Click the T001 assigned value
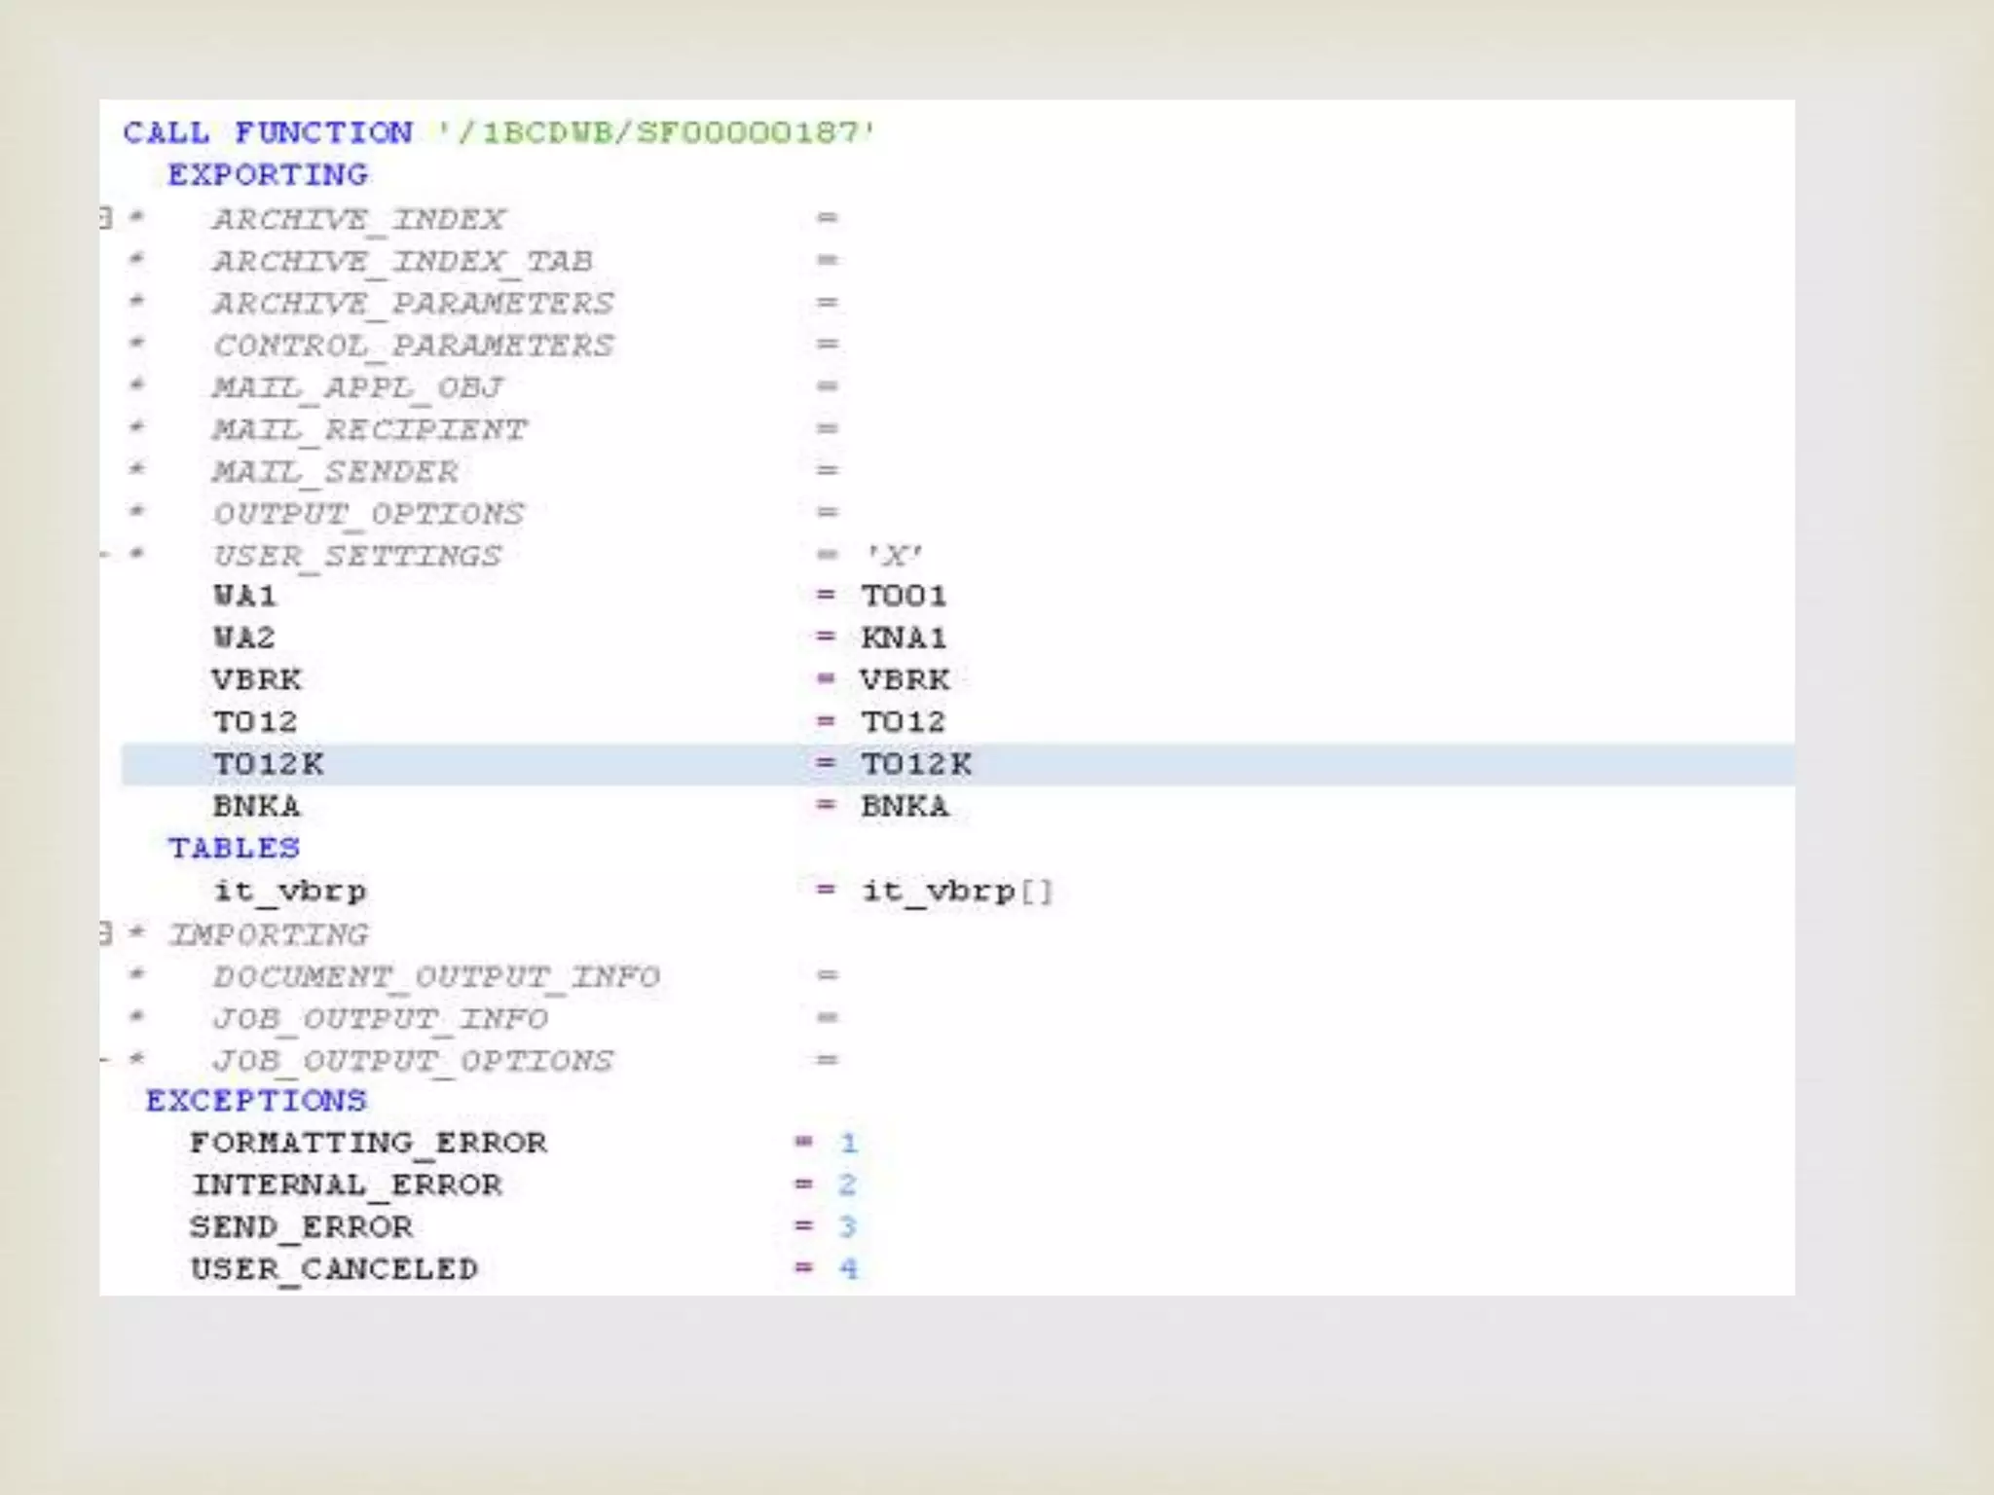The height and width of the screenshot is (1495, 1994). click(x=904, y=596)
